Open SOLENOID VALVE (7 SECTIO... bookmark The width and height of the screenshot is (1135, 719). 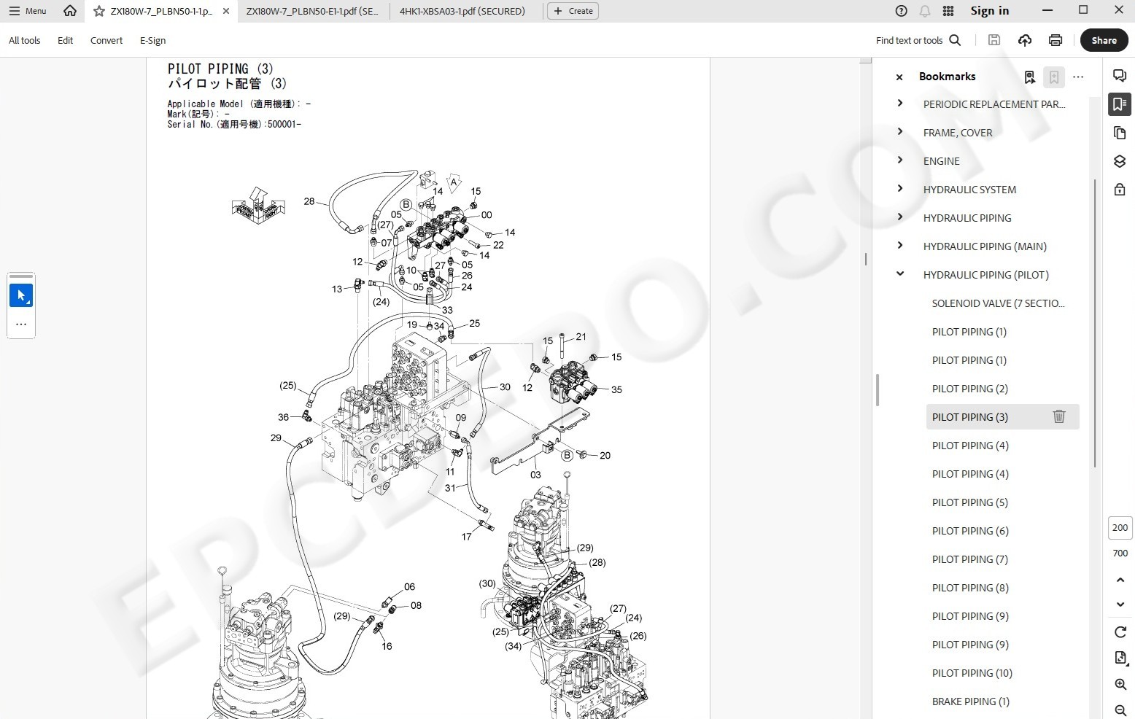click(x=998, y=303)
